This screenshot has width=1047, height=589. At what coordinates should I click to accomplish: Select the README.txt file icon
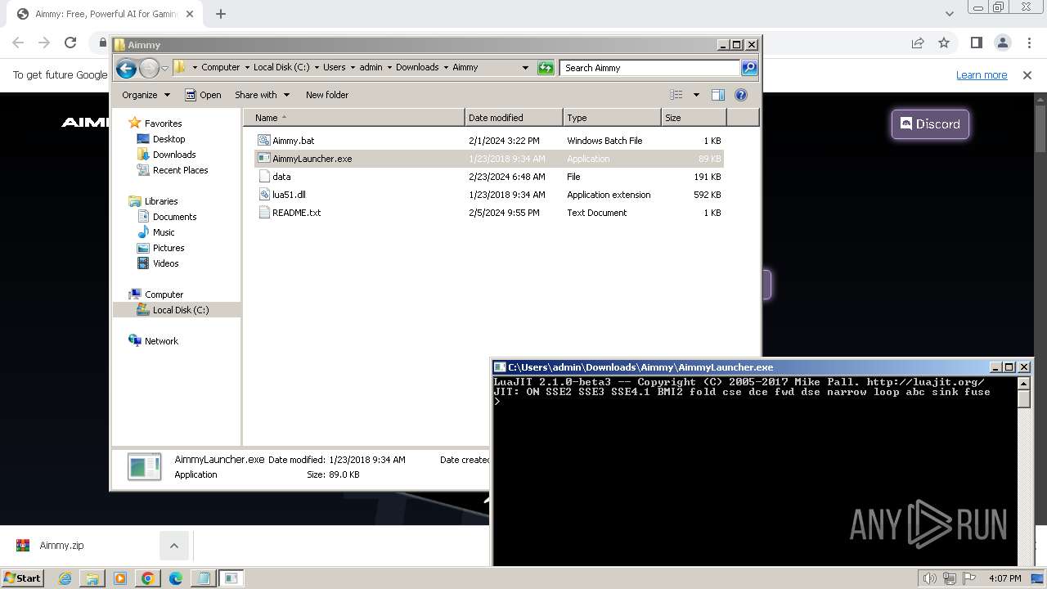coord(263,213)
